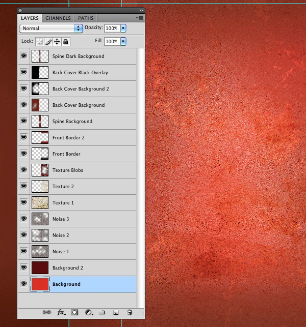Hide the Spine Background layer

coord(23,121)
